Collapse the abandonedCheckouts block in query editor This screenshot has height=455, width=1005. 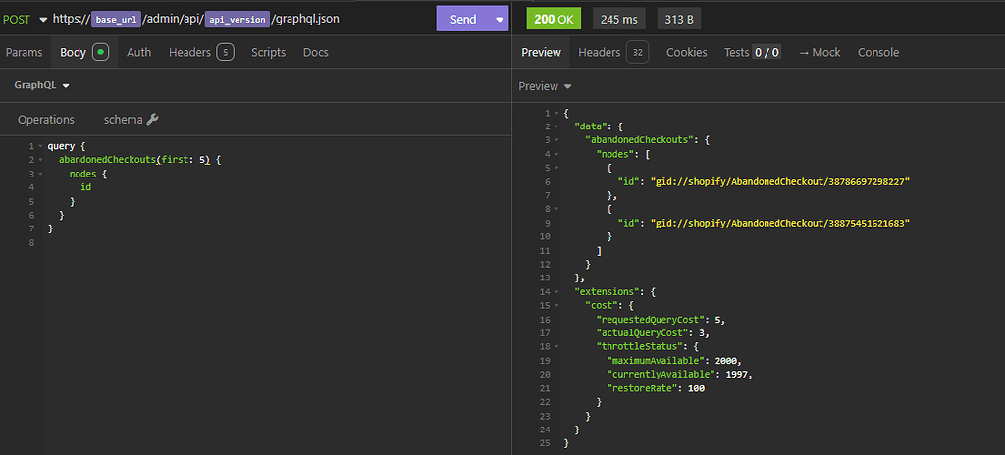click(40, 160)
